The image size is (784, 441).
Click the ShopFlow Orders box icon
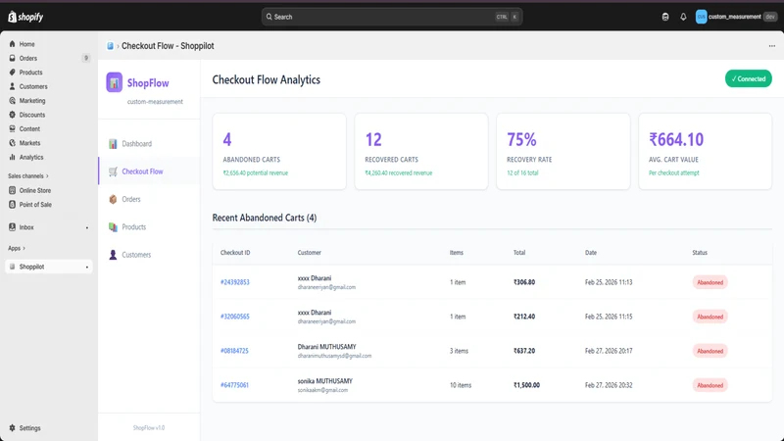pos(113,199)
